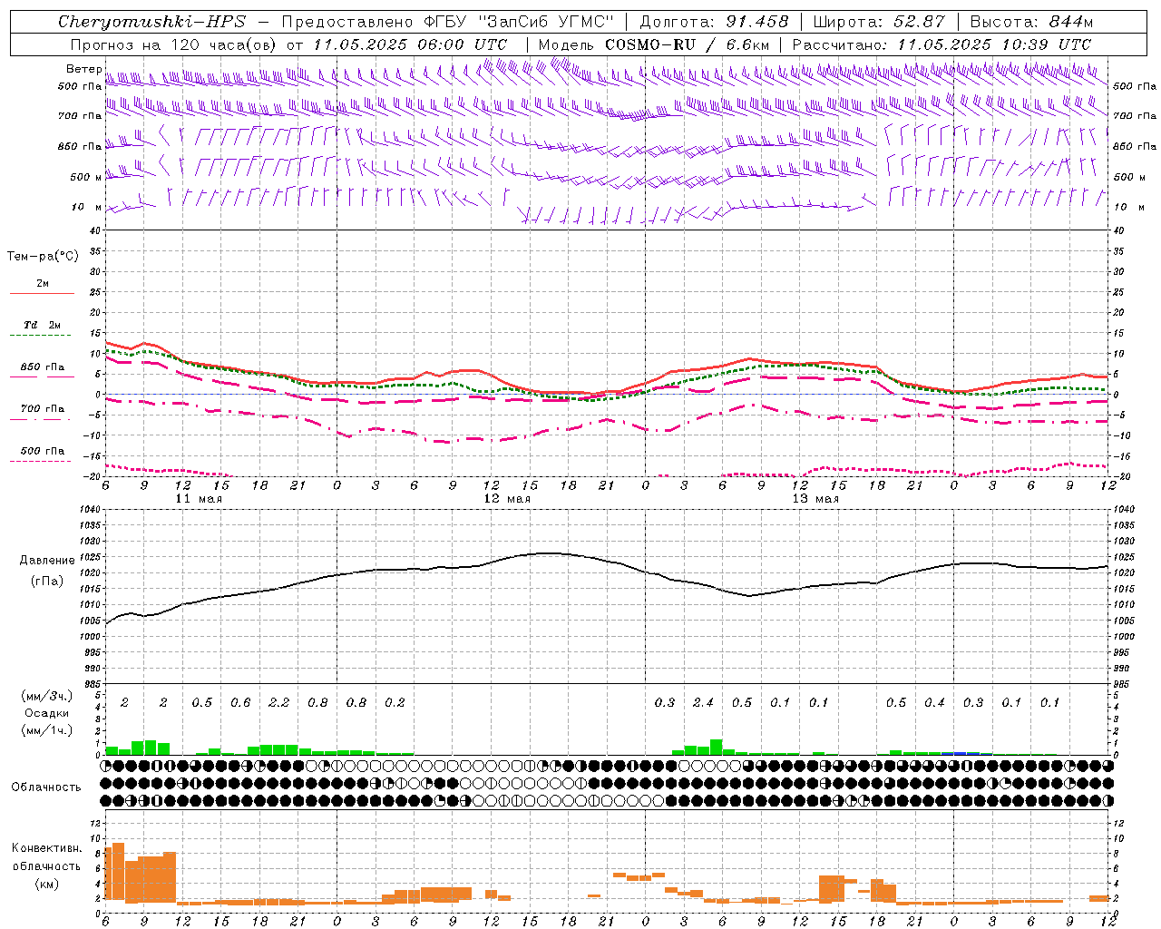Image resolution: width=1161 pixels, height=929 pixels.
Task: Click the Облачность cloud cover label
Action: (x=46, y=787)
